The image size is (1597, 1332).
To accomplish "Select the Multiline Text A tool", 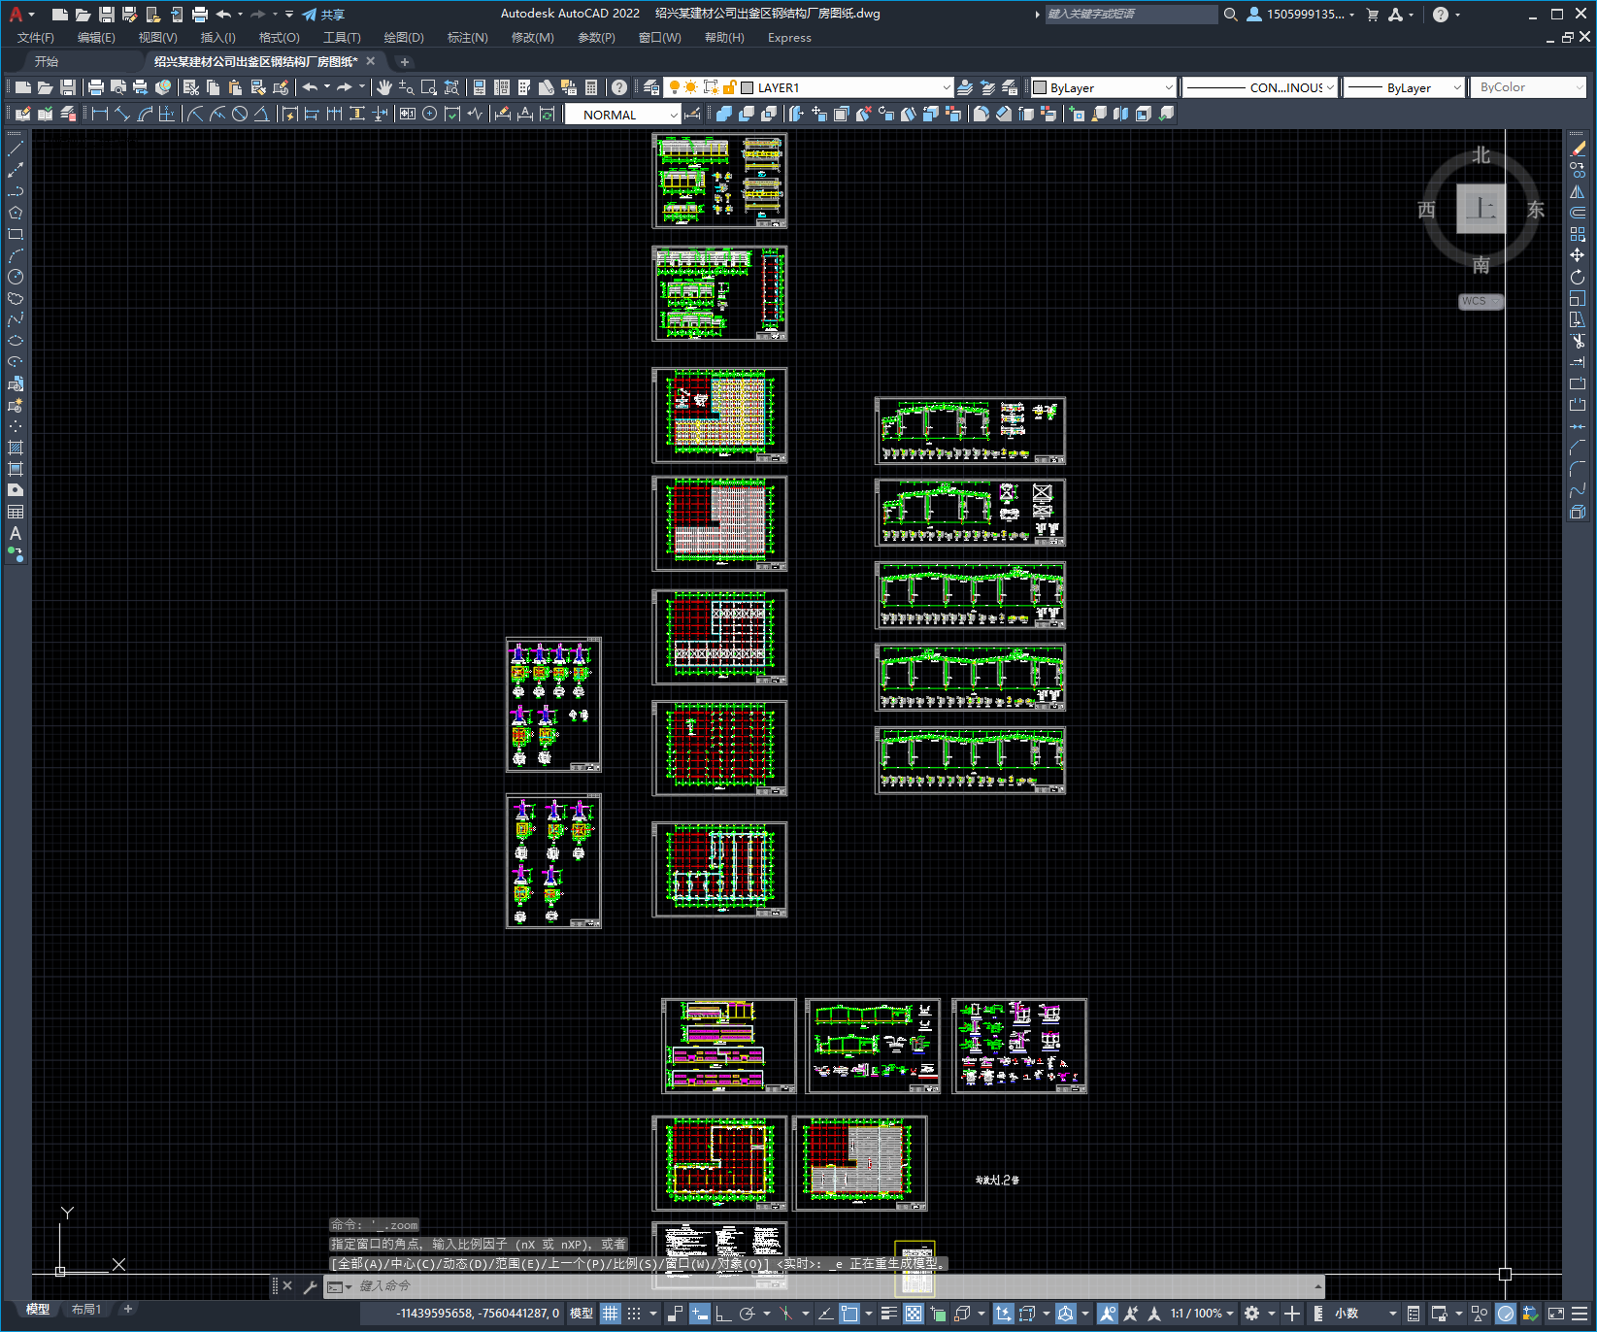I will pyautogui.click(x=16, y=533).
